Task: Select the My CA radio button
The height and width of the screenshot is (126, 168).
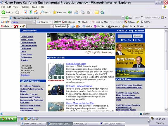Action: pyautogui.click(x=134, y=40)
